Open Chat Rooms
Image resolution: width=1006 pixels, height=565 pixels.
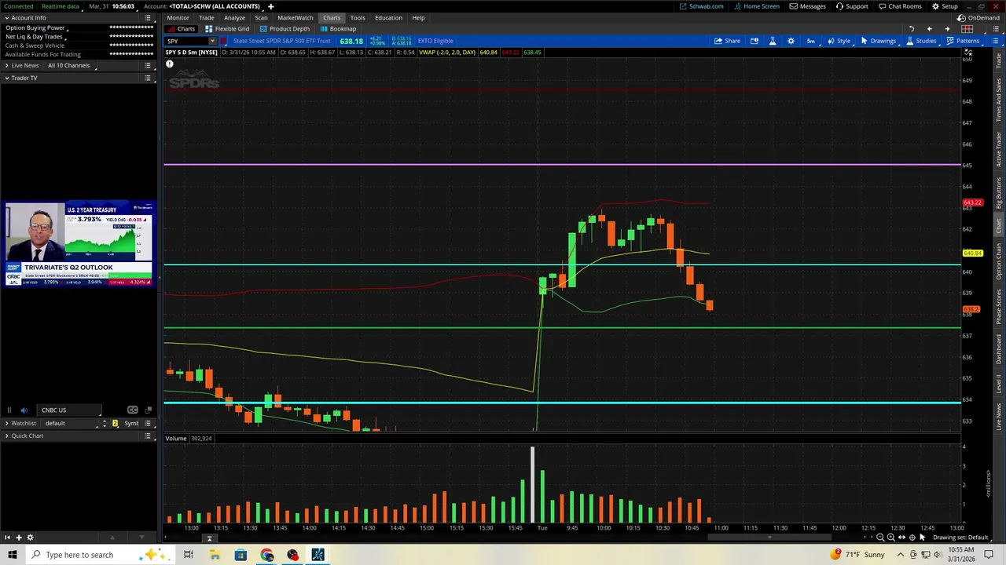tap(900, 6)
